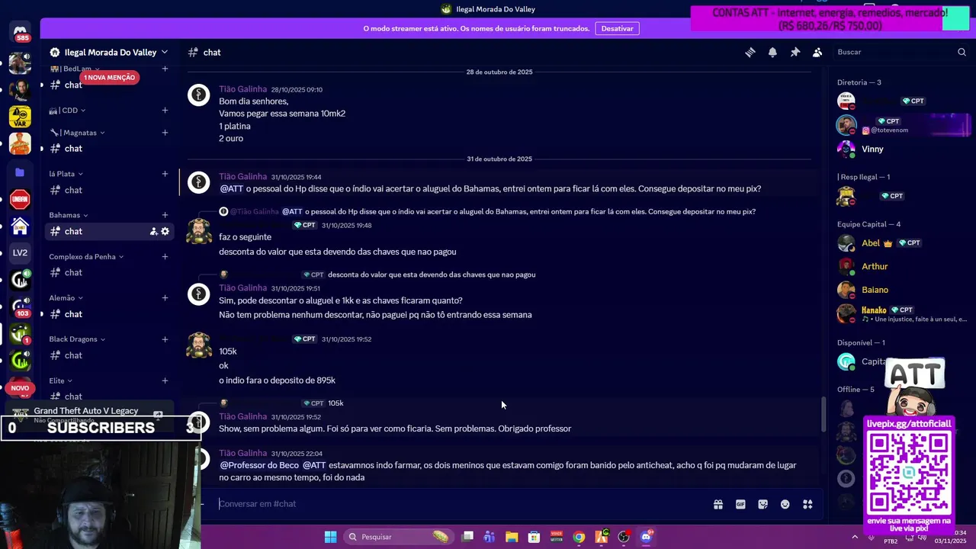
Task: Click the @Professor do Beco mention
Action: 259,465
